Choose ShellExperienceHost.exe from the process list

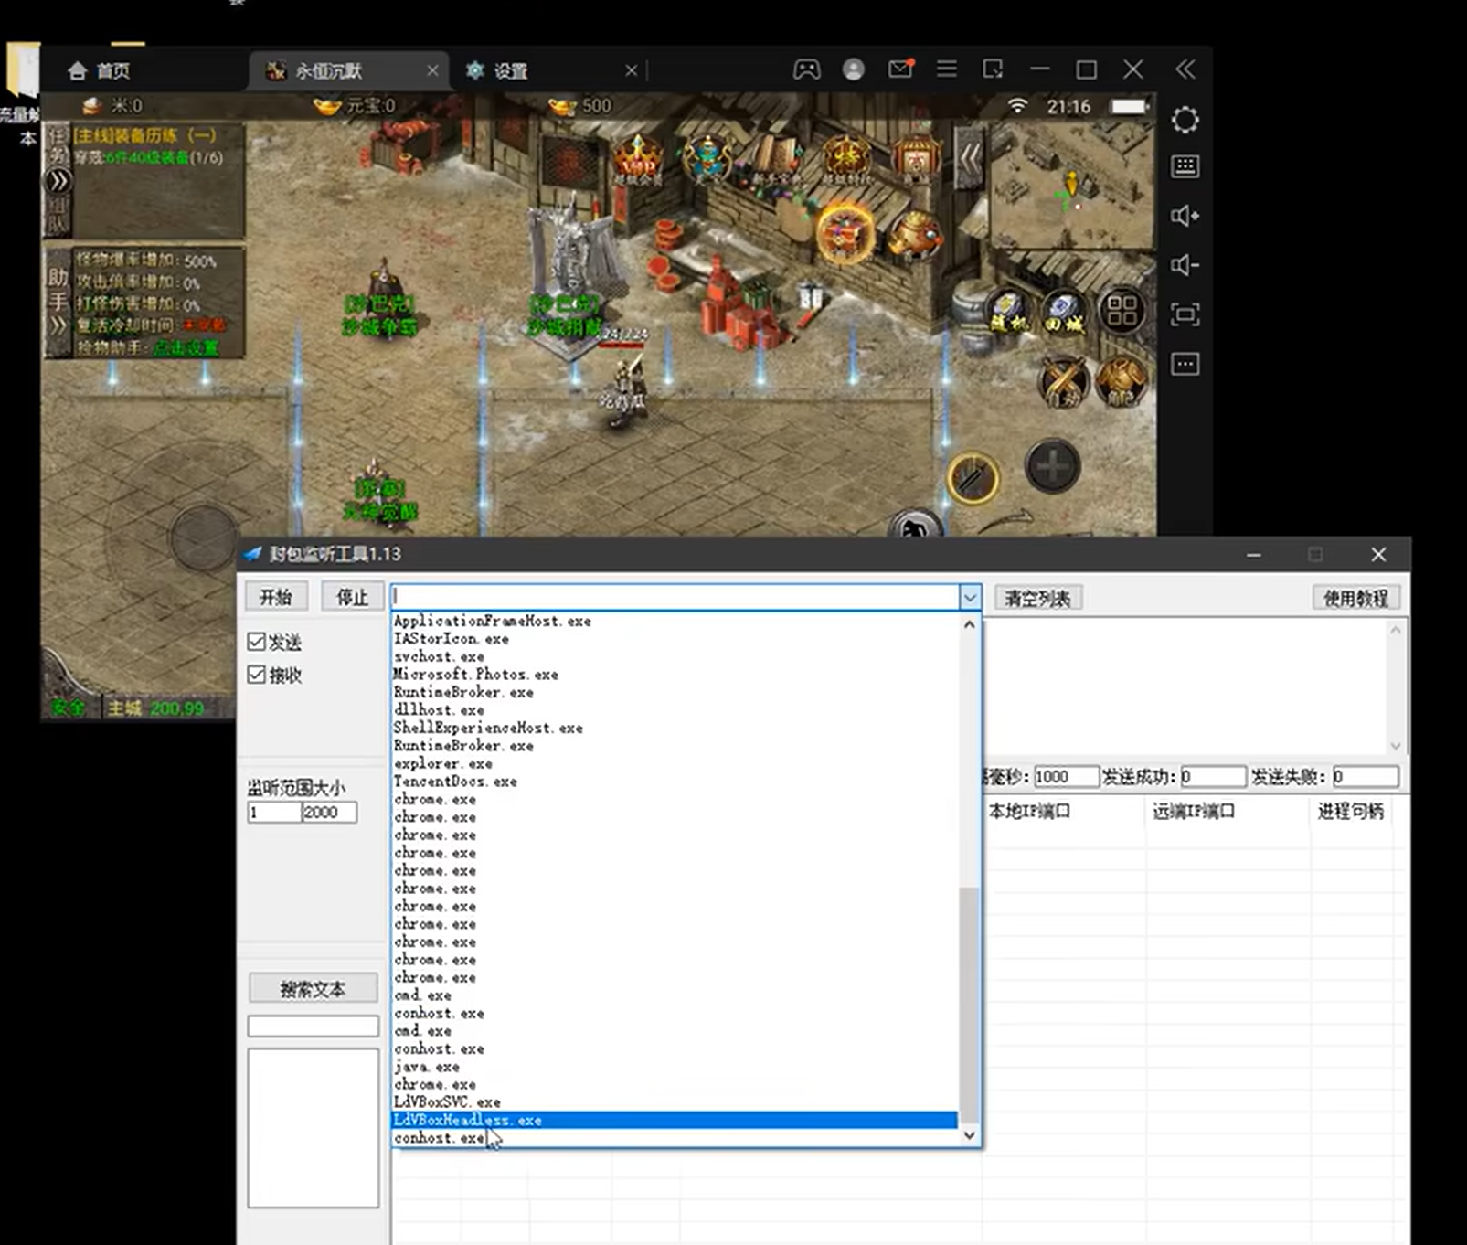click(675, 728)
